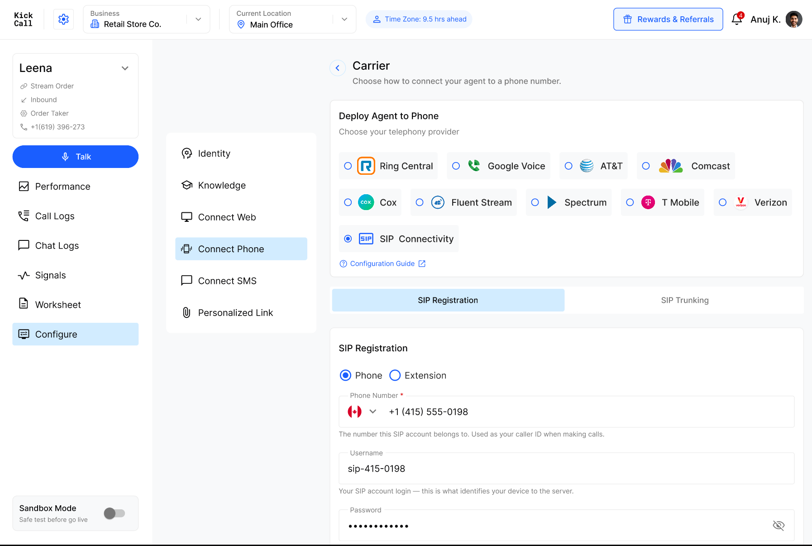Select the Google Voice radio button

456,166
